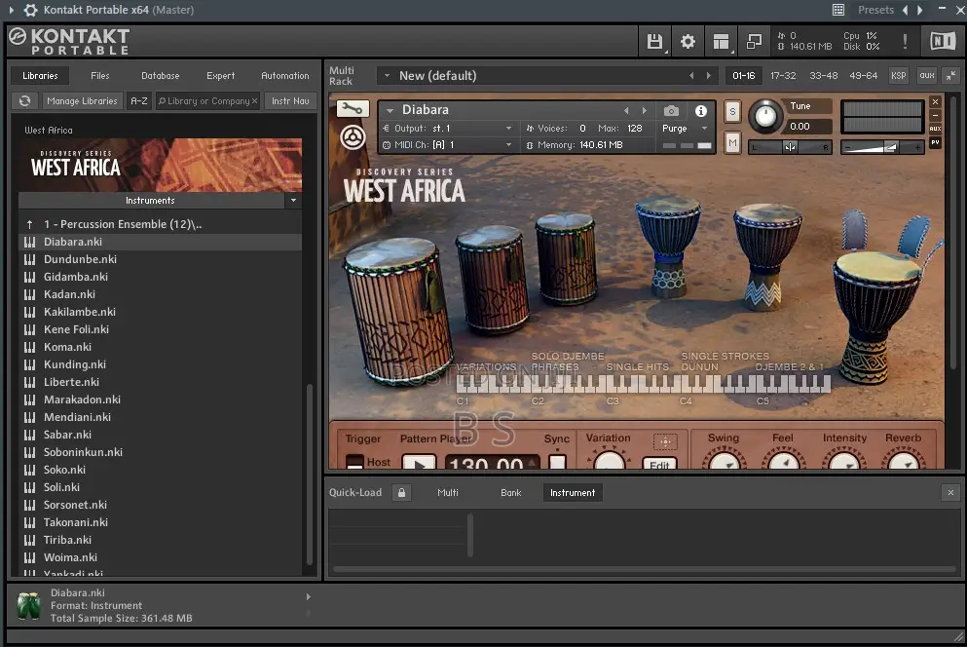Toggle Host trigger switch
The width and height of the screenshot is (967, 647).
(x=354, y=461)
